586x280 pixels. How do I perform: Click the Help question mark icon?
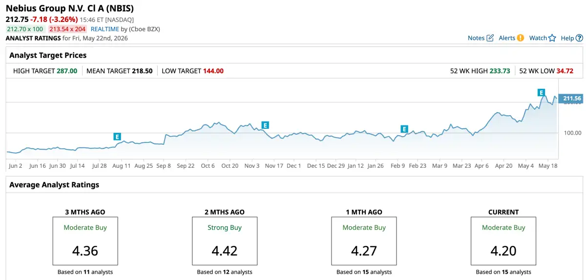[579, 38]
